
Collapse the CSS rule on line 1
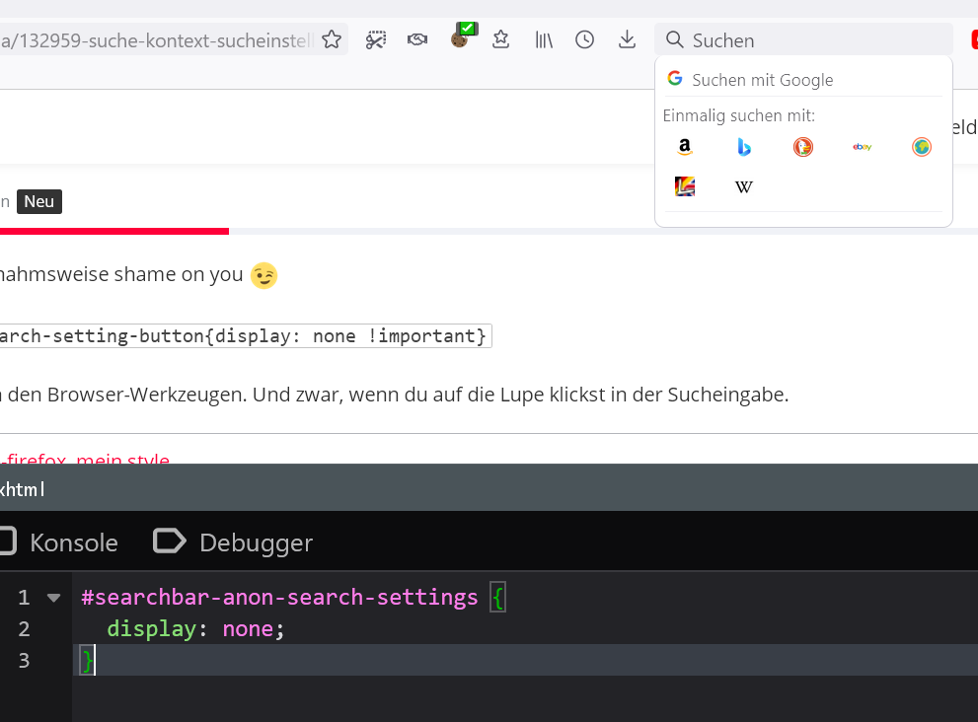tap(53, 598)
